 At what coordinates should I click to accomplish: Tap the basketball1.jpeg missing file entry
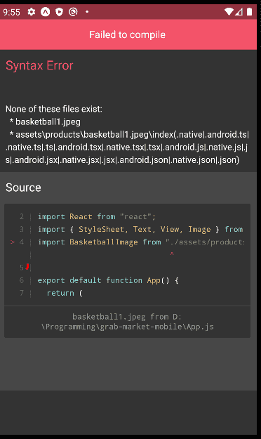click(45, 122)
